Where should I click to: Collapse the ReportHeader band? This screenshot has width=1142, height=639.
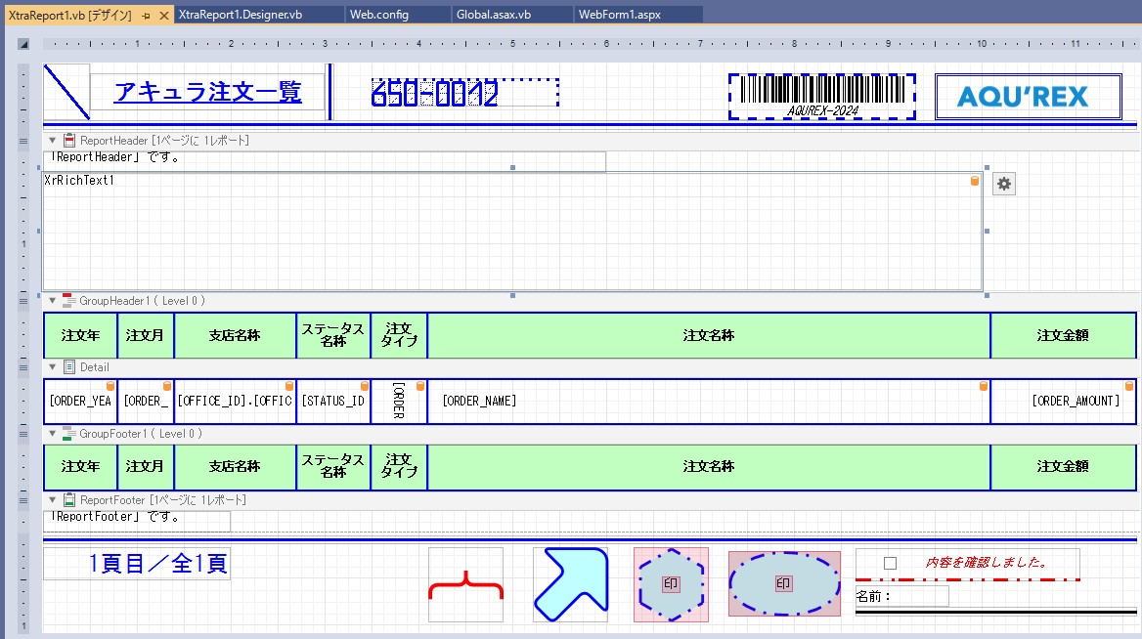click(53, 141)
